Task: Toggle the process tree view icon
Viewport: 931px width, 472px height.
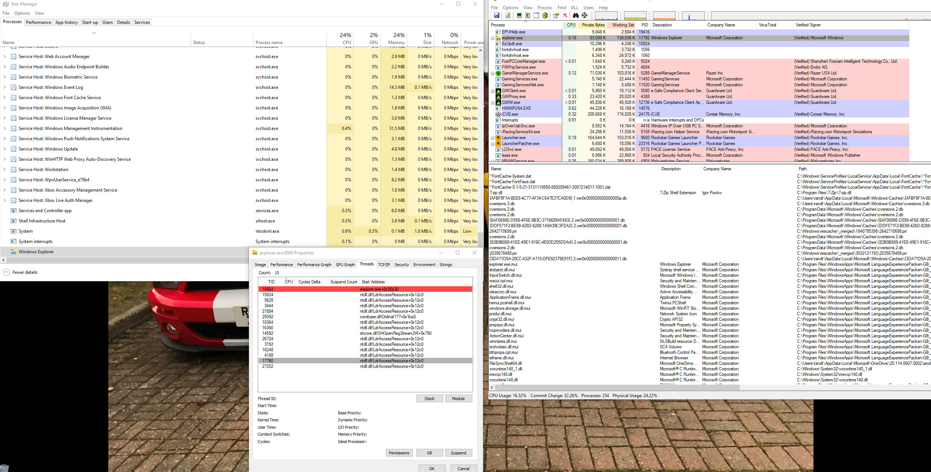Action: pos(528,15)
